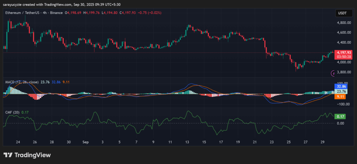Click the Sep date on the time axis
357x164 pixels.
pos(86,142)
